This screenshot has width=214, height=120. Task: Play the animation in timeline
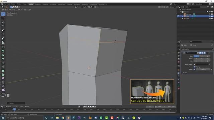[x=91, y=107]
